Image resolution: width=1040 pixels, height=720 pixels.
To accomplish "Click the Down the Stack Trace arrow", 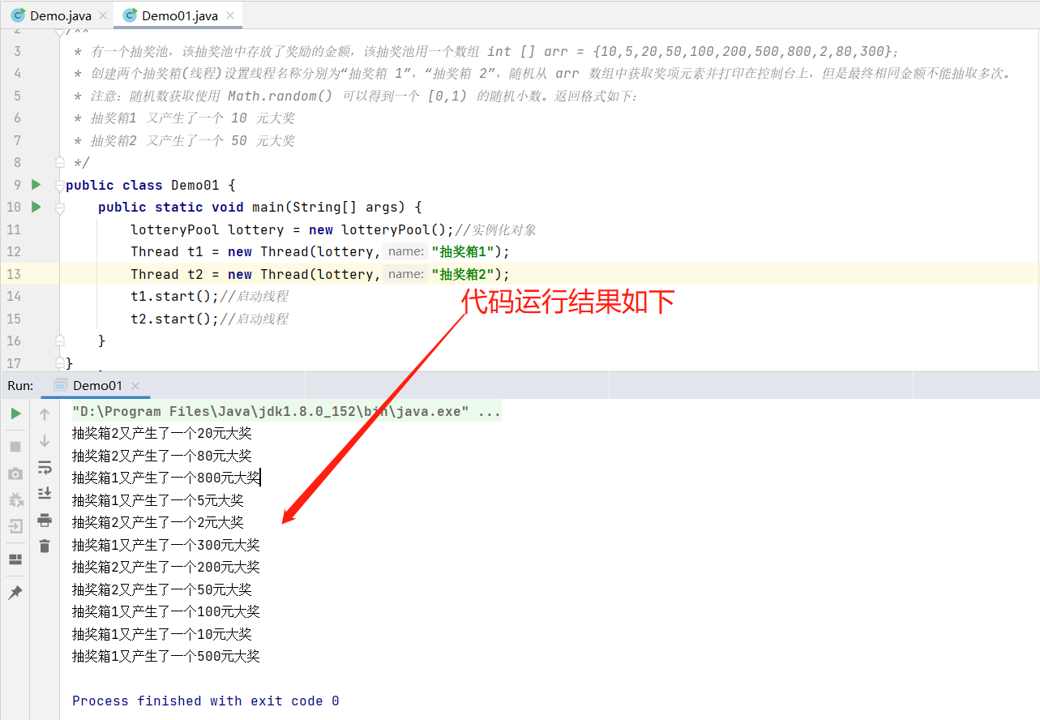I will point(45,441).
